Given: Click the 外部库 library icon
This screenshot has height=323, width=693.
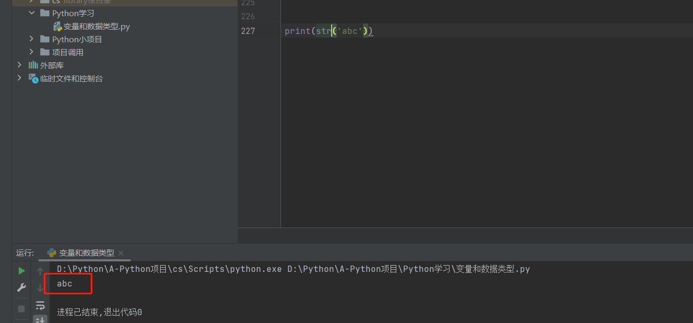Looking at the screenshot, I should [33, 65].
